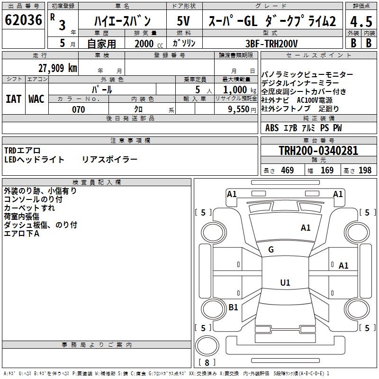Select the パノラミックビューモニター sales point

pos(307,74)
